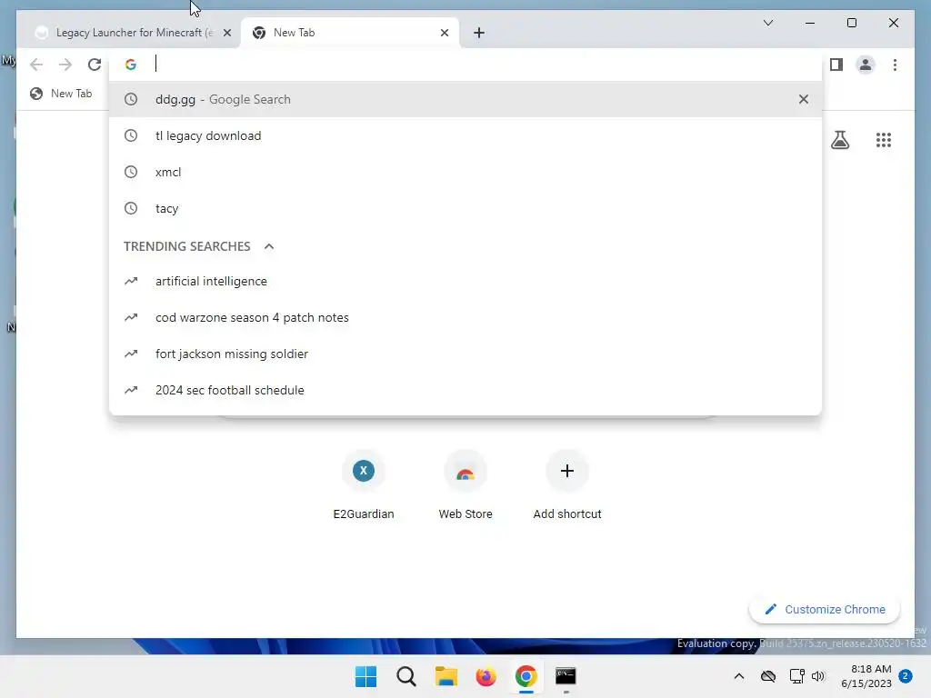Click the OneDrive cloud tray icon

point(768,676)
